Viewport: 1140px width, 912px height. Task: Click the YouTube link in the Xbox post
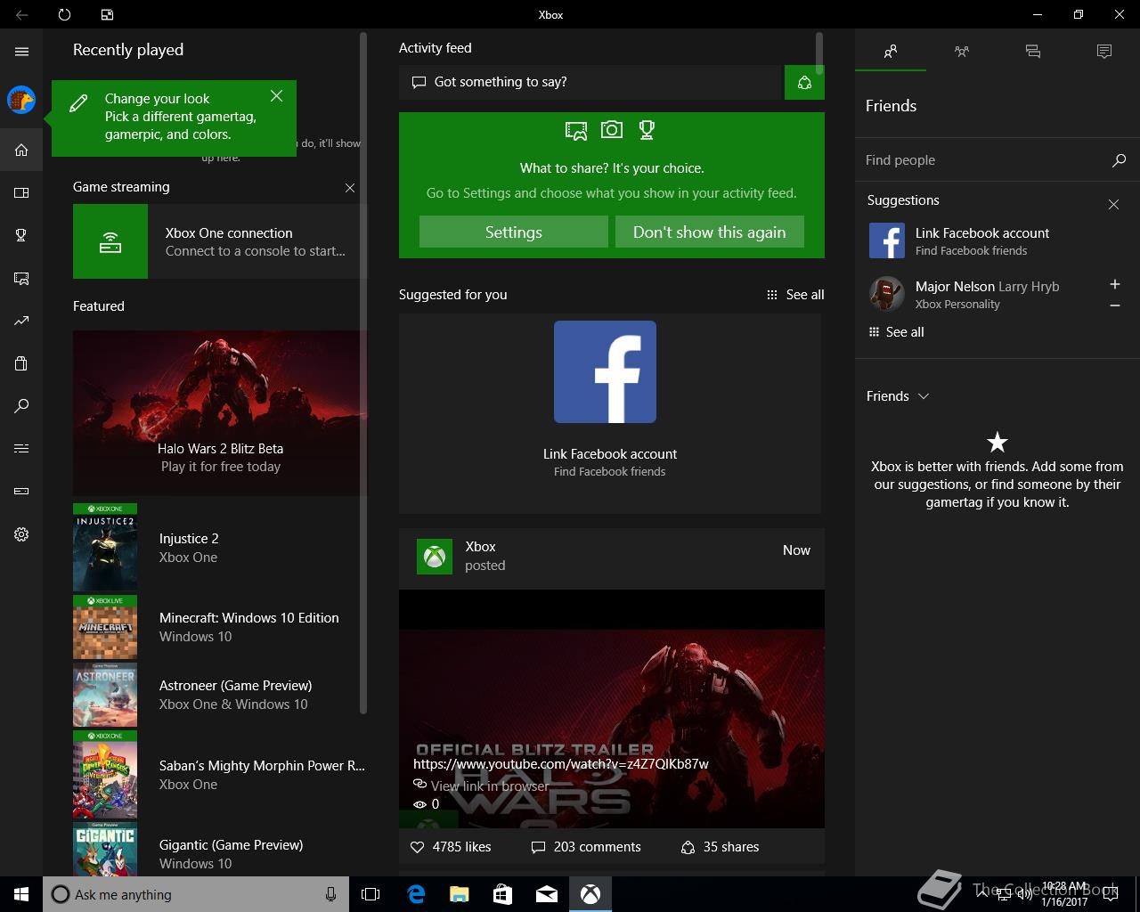pyautogui.click(x=561, y=764)
